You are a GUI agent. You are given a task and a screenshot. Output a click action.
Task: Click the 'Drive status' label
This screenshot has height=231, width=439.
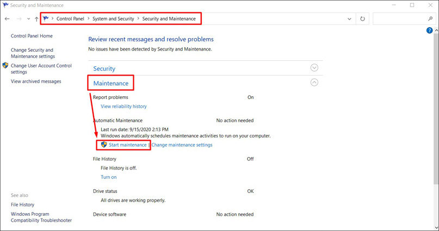105,191
